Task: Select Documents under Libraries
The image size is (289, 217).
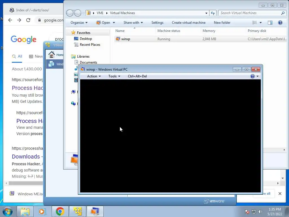Action: click(88, 62)
